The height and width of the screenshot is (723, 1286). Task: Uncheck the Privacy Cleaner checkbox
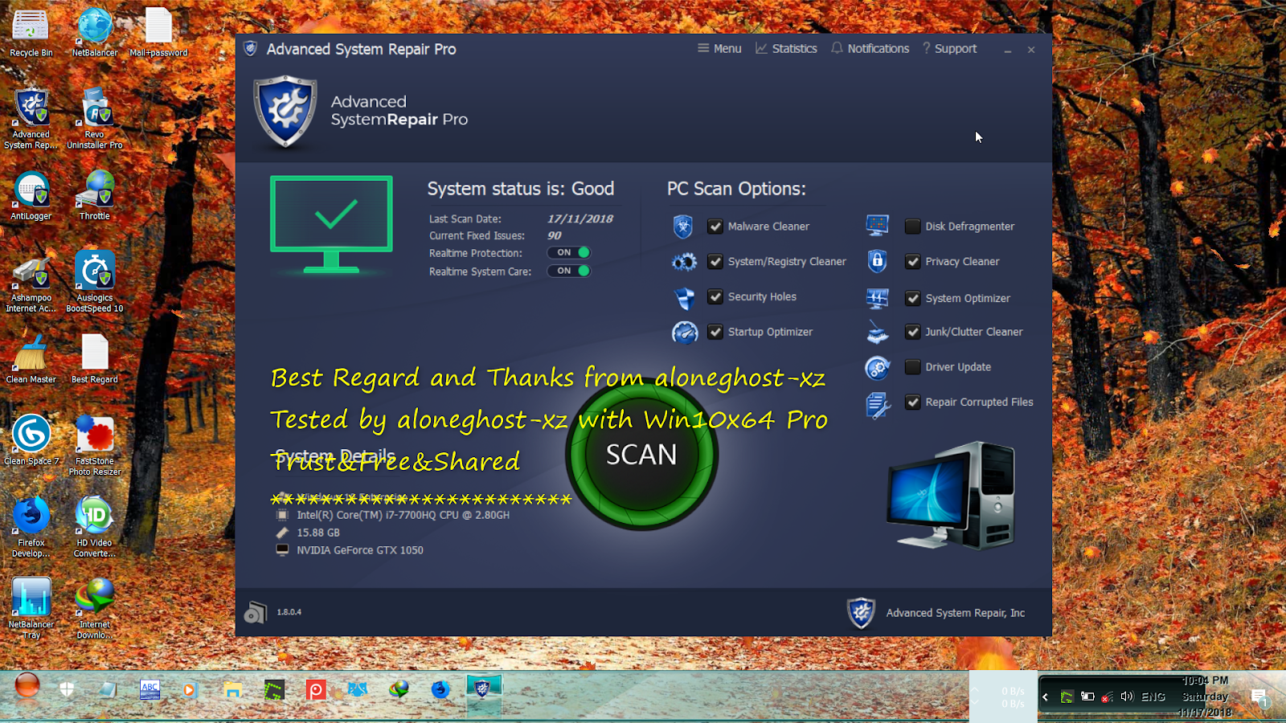912,261
